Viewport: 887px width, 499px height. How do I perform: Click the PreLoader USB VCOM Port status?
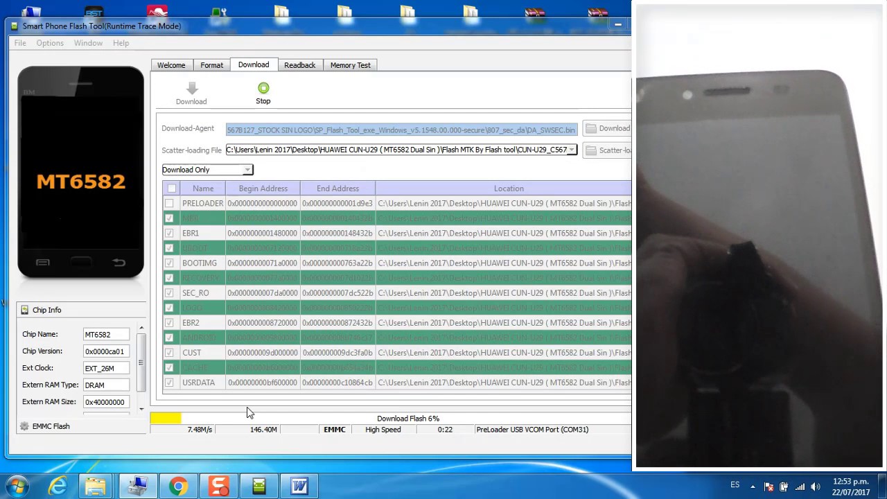click(x=532, y=430)
